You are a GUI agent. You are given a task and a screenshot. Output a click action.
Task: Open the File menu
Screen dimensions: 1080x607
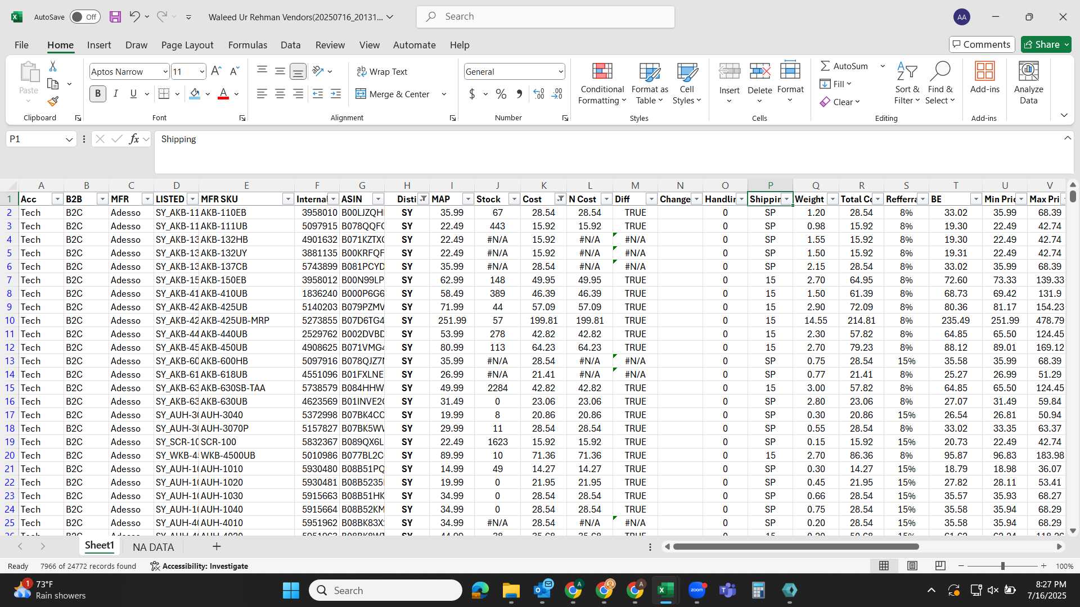pyautogui.click(x=21, y=45)
